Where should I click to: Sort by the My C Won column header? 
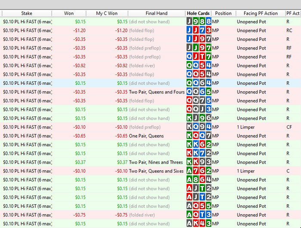[107, 13]
